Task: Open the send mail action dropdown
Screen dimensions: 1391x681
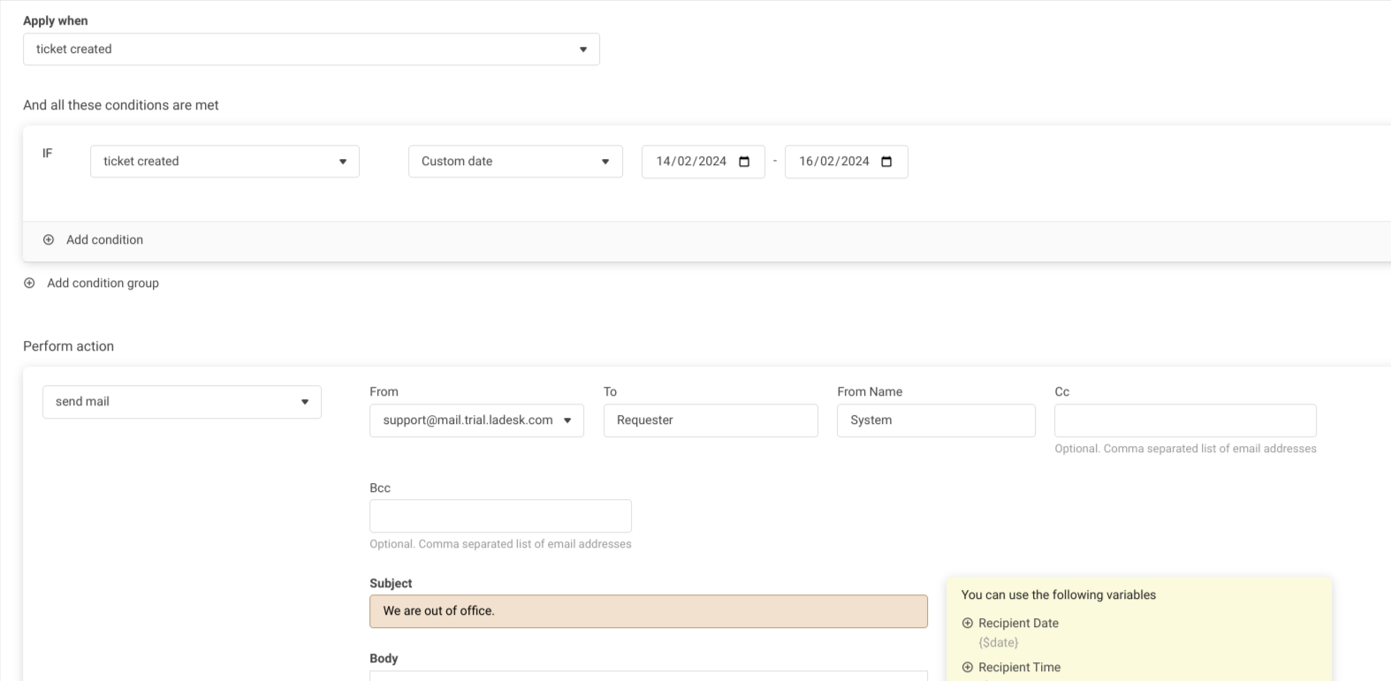Action: click(x=181, y=402)
